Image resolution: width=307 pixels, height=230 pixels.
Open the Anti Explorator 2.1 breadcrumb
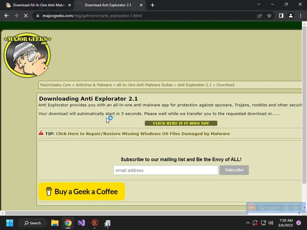point(194,85)
